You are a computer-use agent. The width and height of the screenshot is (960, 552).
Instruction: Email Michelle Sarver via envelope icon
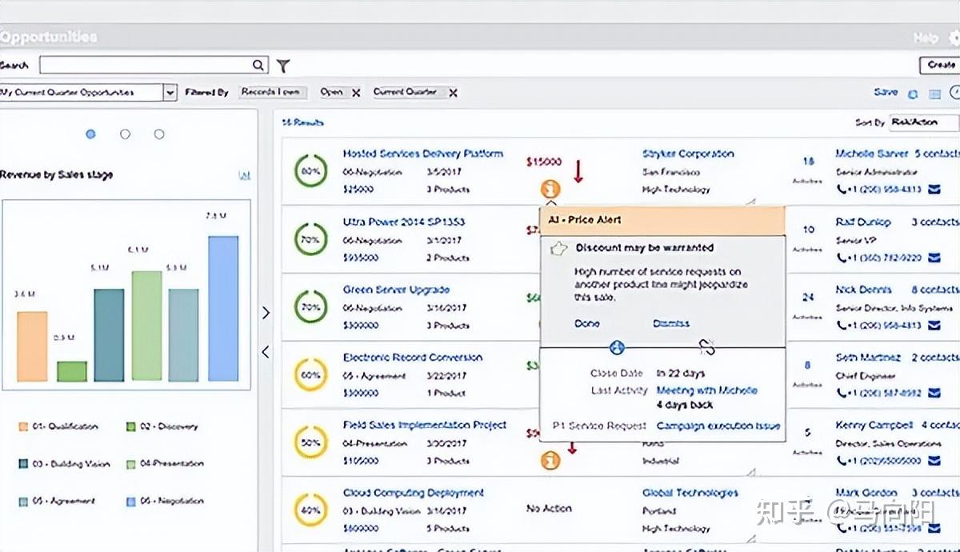[934, 190]
